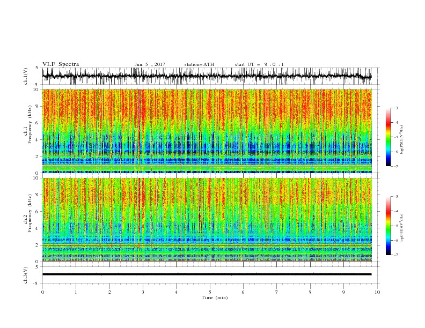
Task: Click the "station=ATH" header label
Action: pos(199,64)
